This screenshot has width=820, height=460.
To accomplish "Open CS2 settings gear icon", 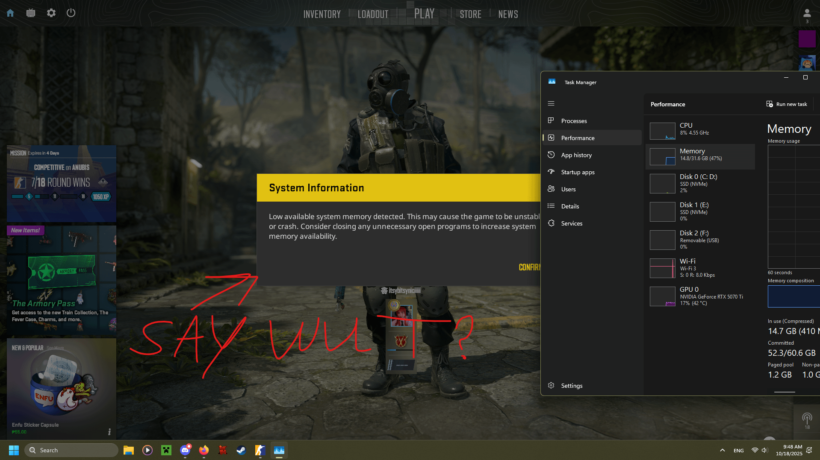I will click(x=51, y=13).
